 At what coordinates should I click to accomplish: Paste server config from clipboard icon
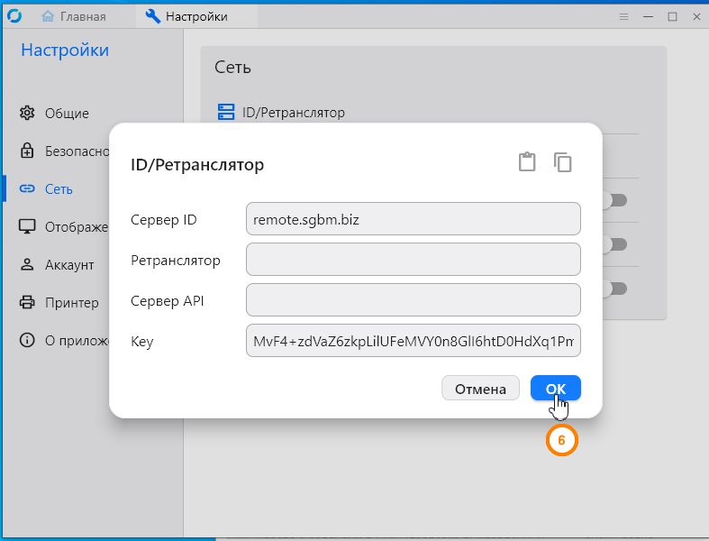pos(527,161)
